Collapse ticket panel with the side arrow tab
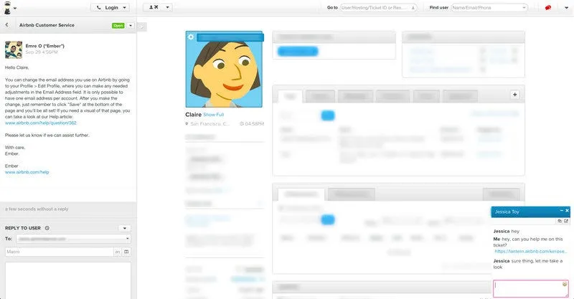The width and height of the screenshot is (574, 299). coord(141,27)
